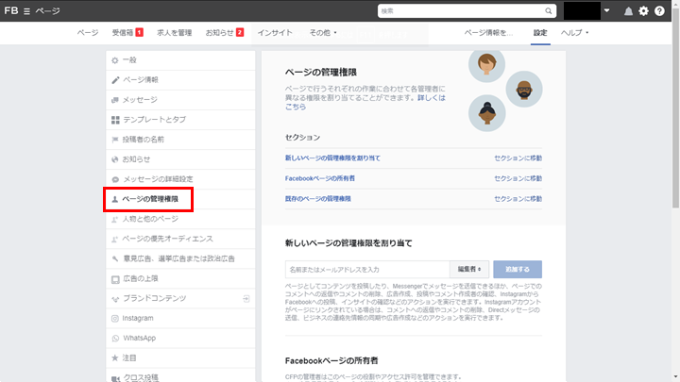This screenshot has width=680, height=382.
Task: Open the gear settings icon in top bar
Action: 643,11
